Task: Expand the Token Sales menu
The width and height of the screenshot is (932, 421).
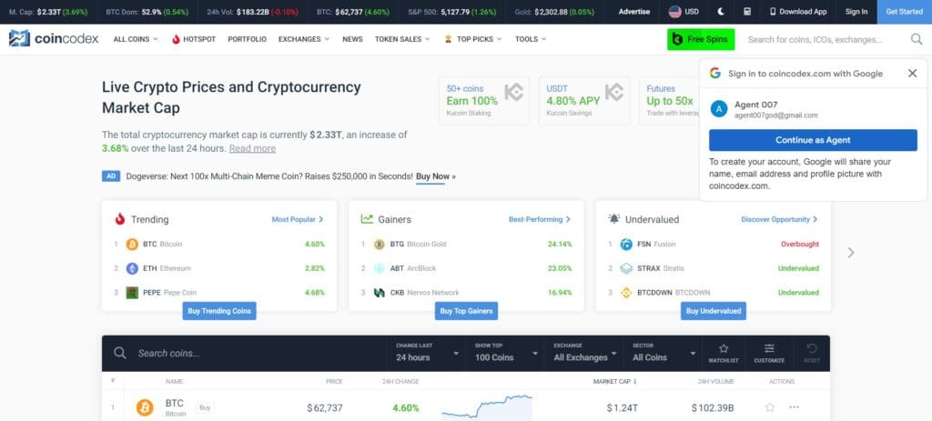Action: pyautogui.click(x=402, y=39)
